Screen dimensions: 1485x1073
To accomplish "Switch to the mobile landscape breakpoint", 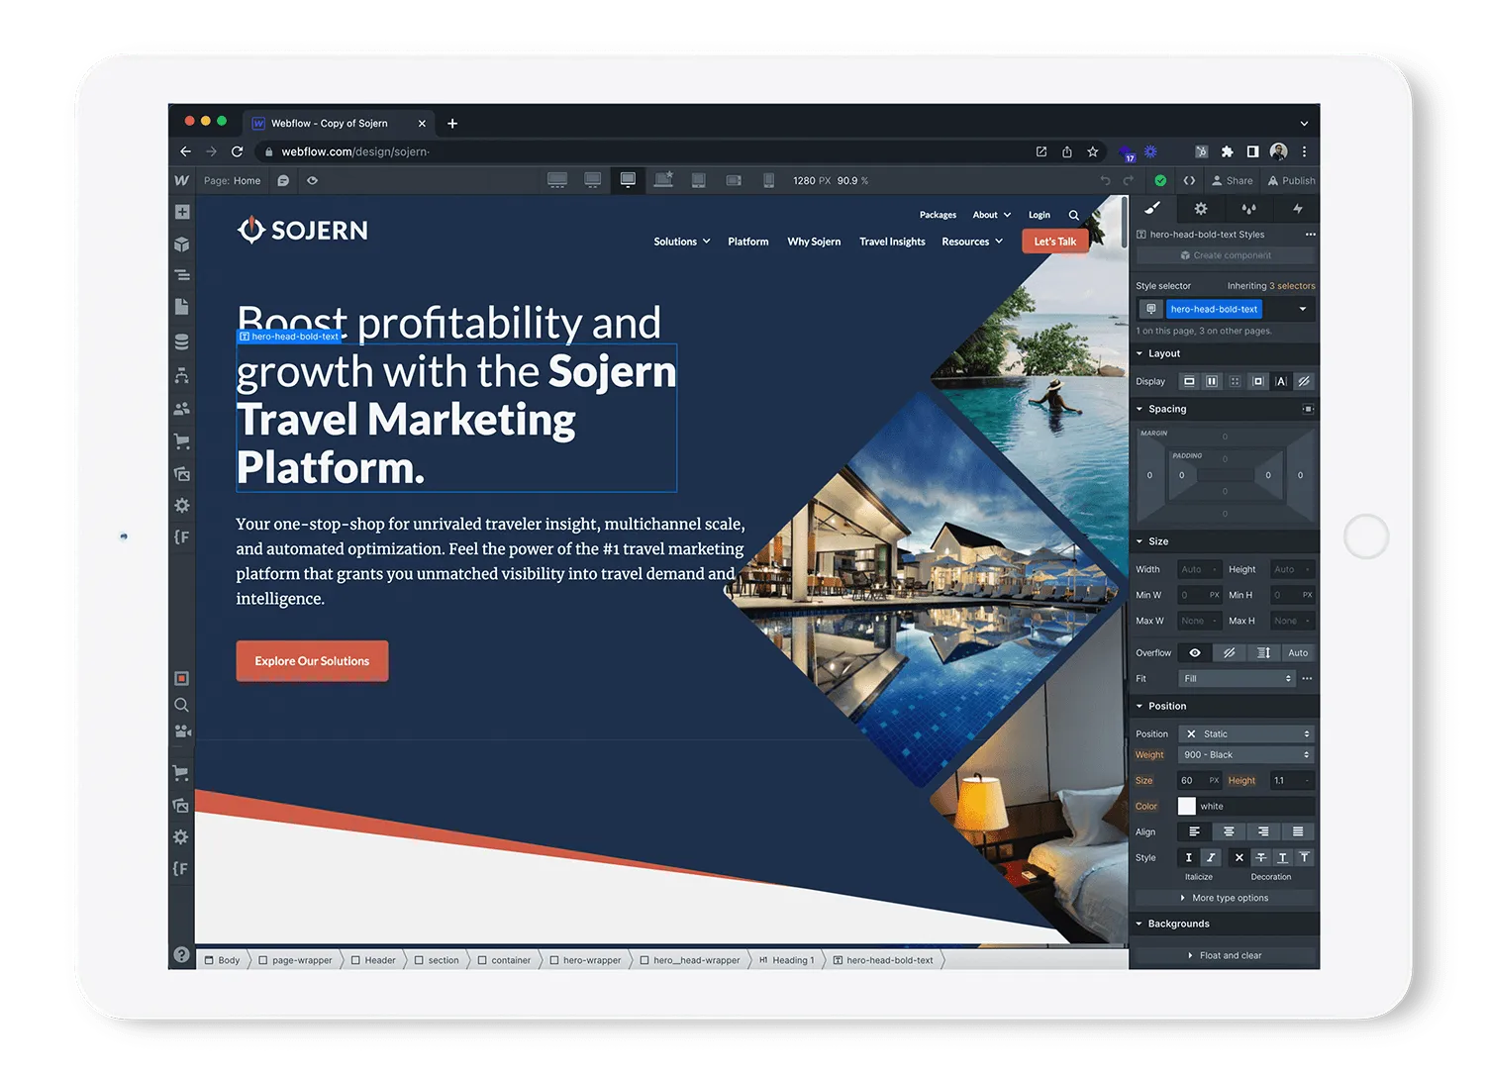I will click(734, 180).
